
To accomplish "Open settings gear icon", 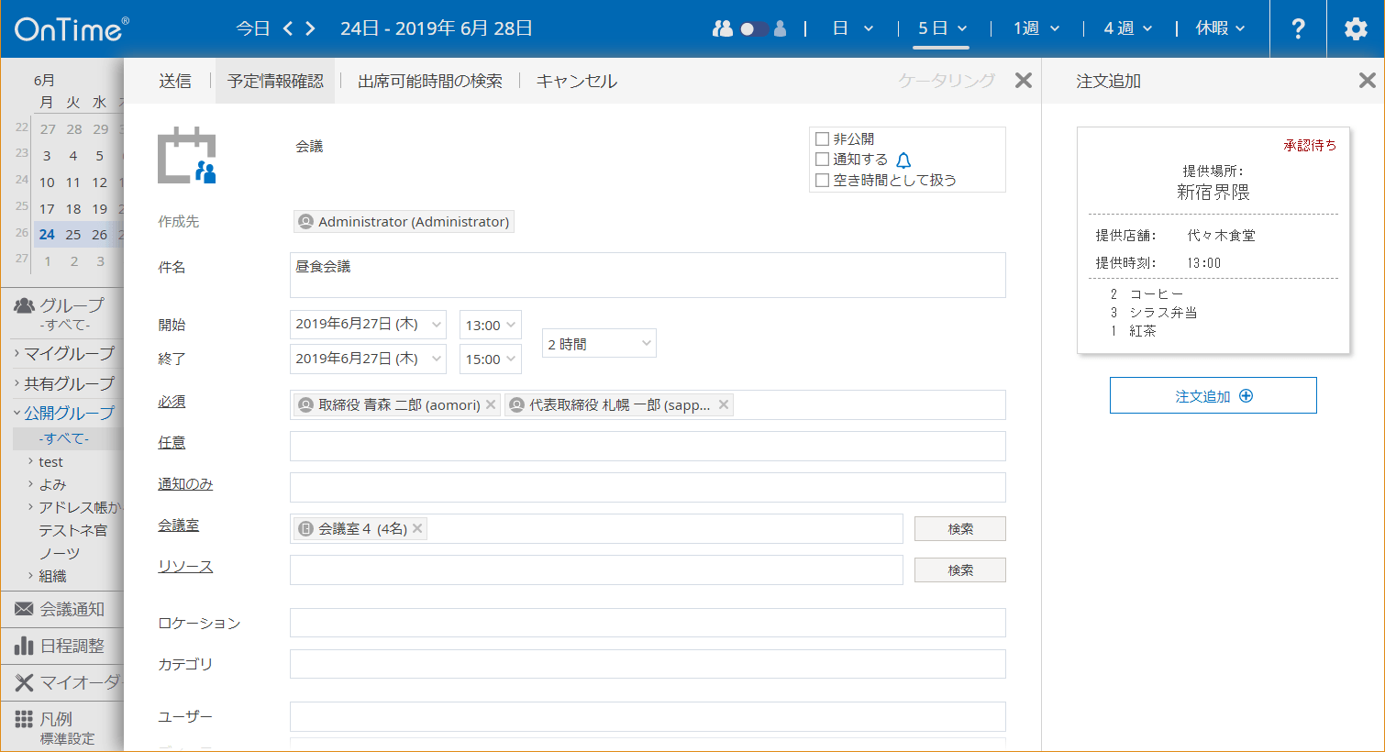I will [1356, 28].
